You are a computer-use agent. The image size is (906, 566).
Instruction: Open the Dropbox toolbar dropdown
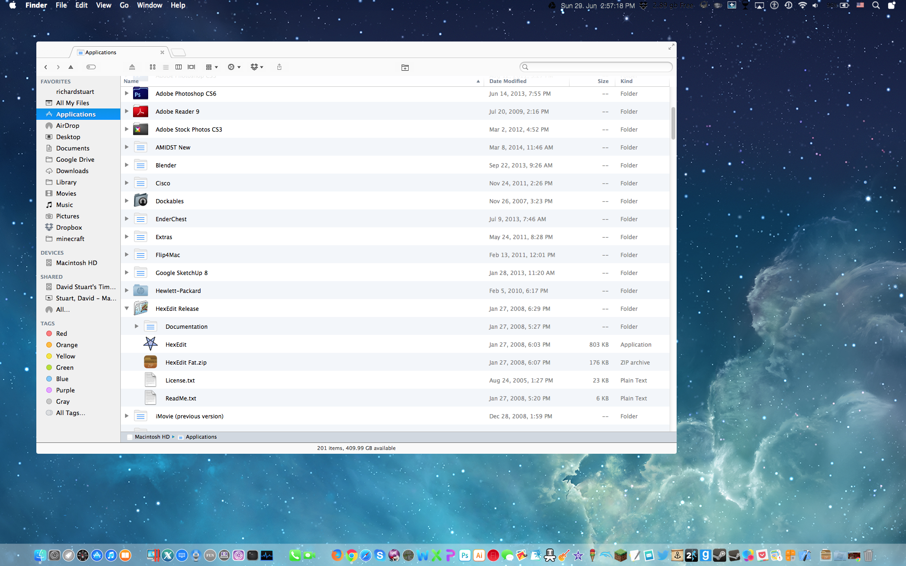[257, 67]
